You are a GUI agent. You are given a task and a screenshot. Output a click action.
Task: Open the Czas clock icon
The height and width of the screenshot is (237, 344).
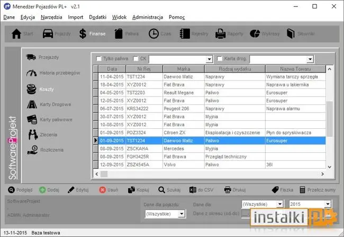[153, 34]
